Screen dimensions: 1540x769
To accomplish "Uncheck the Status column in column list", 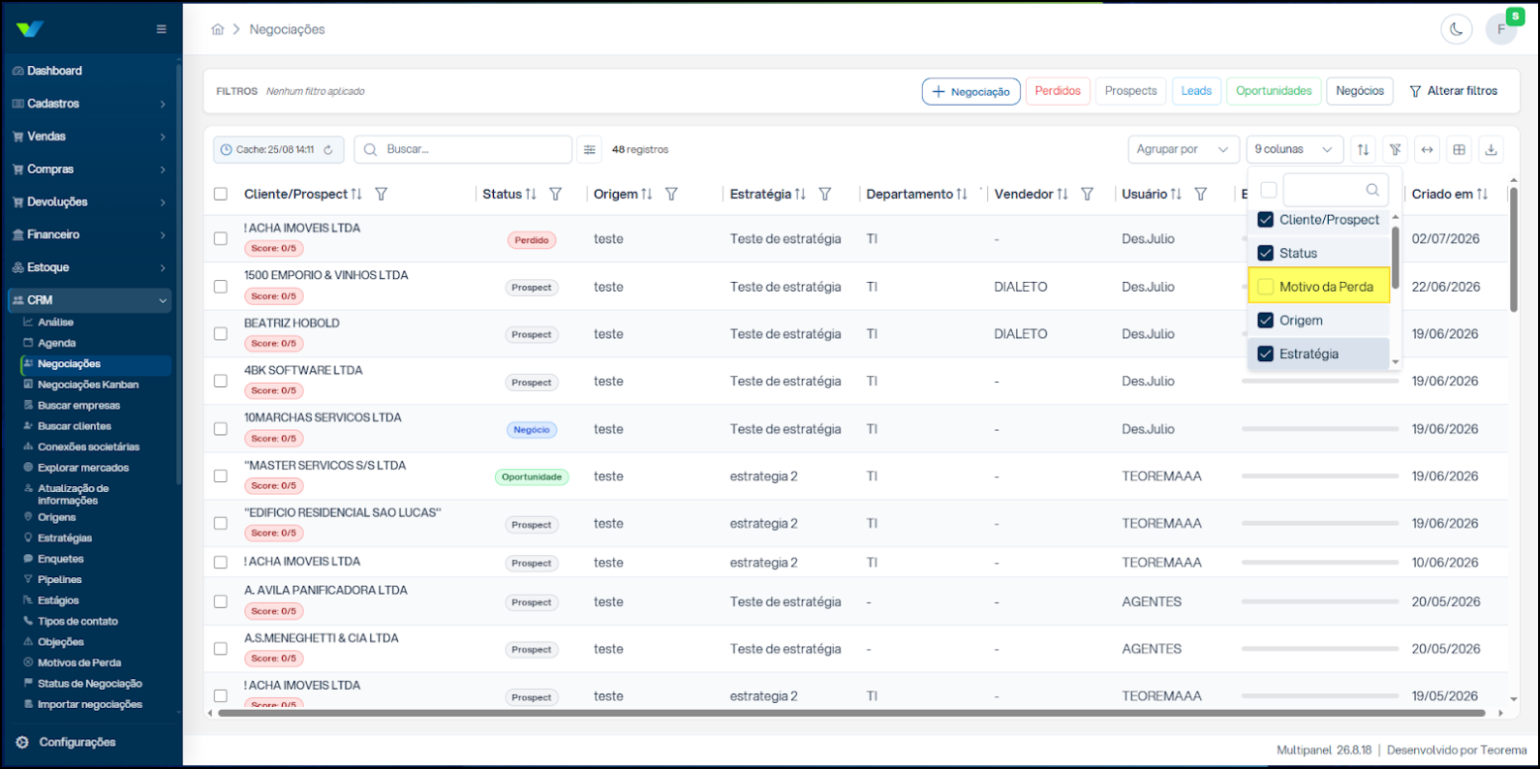I will (x=1265, y=253).
